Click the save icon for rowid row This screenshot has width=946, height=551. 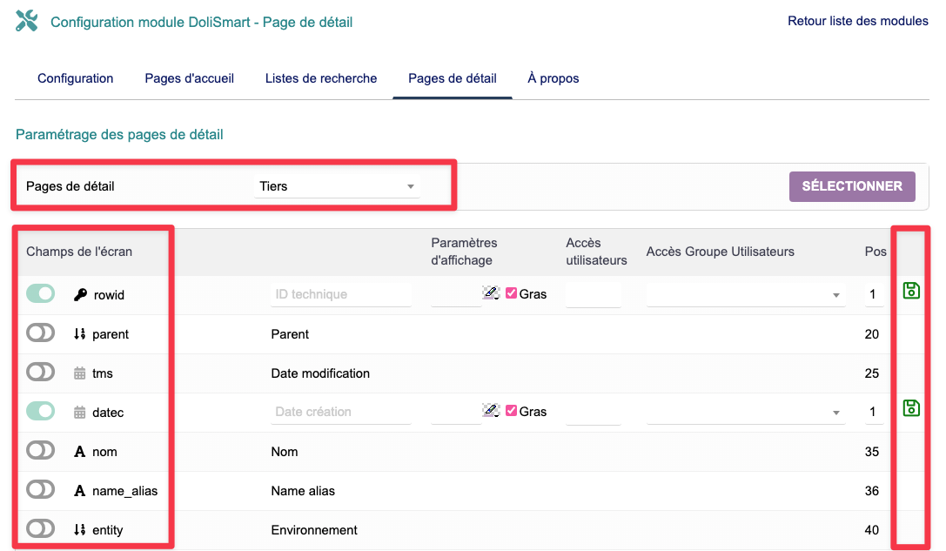[911, 291]
